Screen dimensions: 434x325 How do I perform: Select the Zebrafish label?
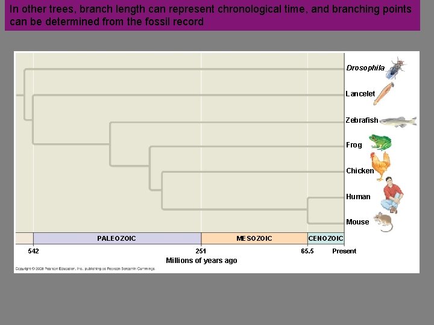(x=362, y=120)
